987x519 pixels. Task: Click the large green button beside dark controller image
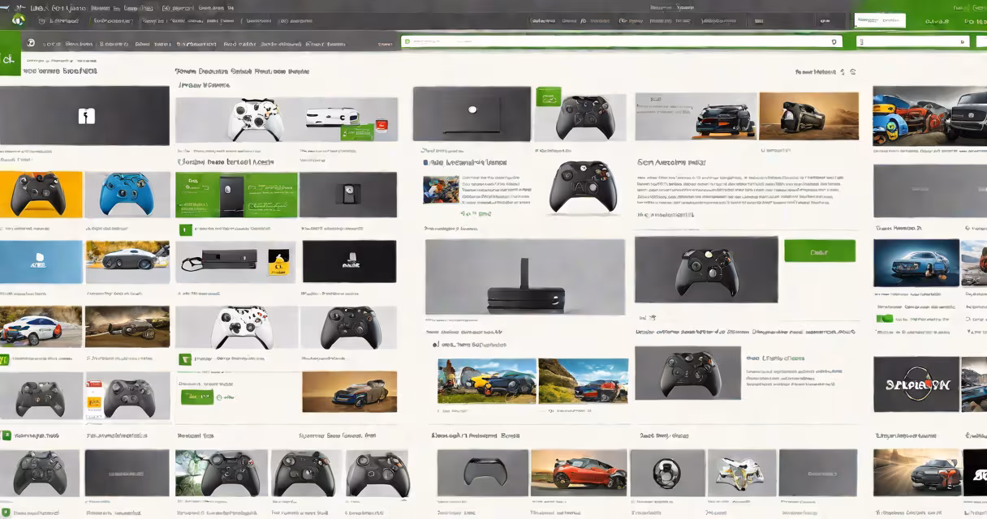[x=820, y=251]
